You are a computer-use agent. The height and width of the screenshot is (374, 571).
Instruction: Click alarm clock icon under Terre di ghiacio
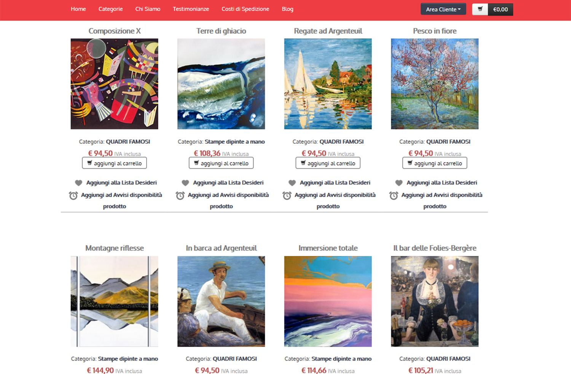click(x=180, y=195)
